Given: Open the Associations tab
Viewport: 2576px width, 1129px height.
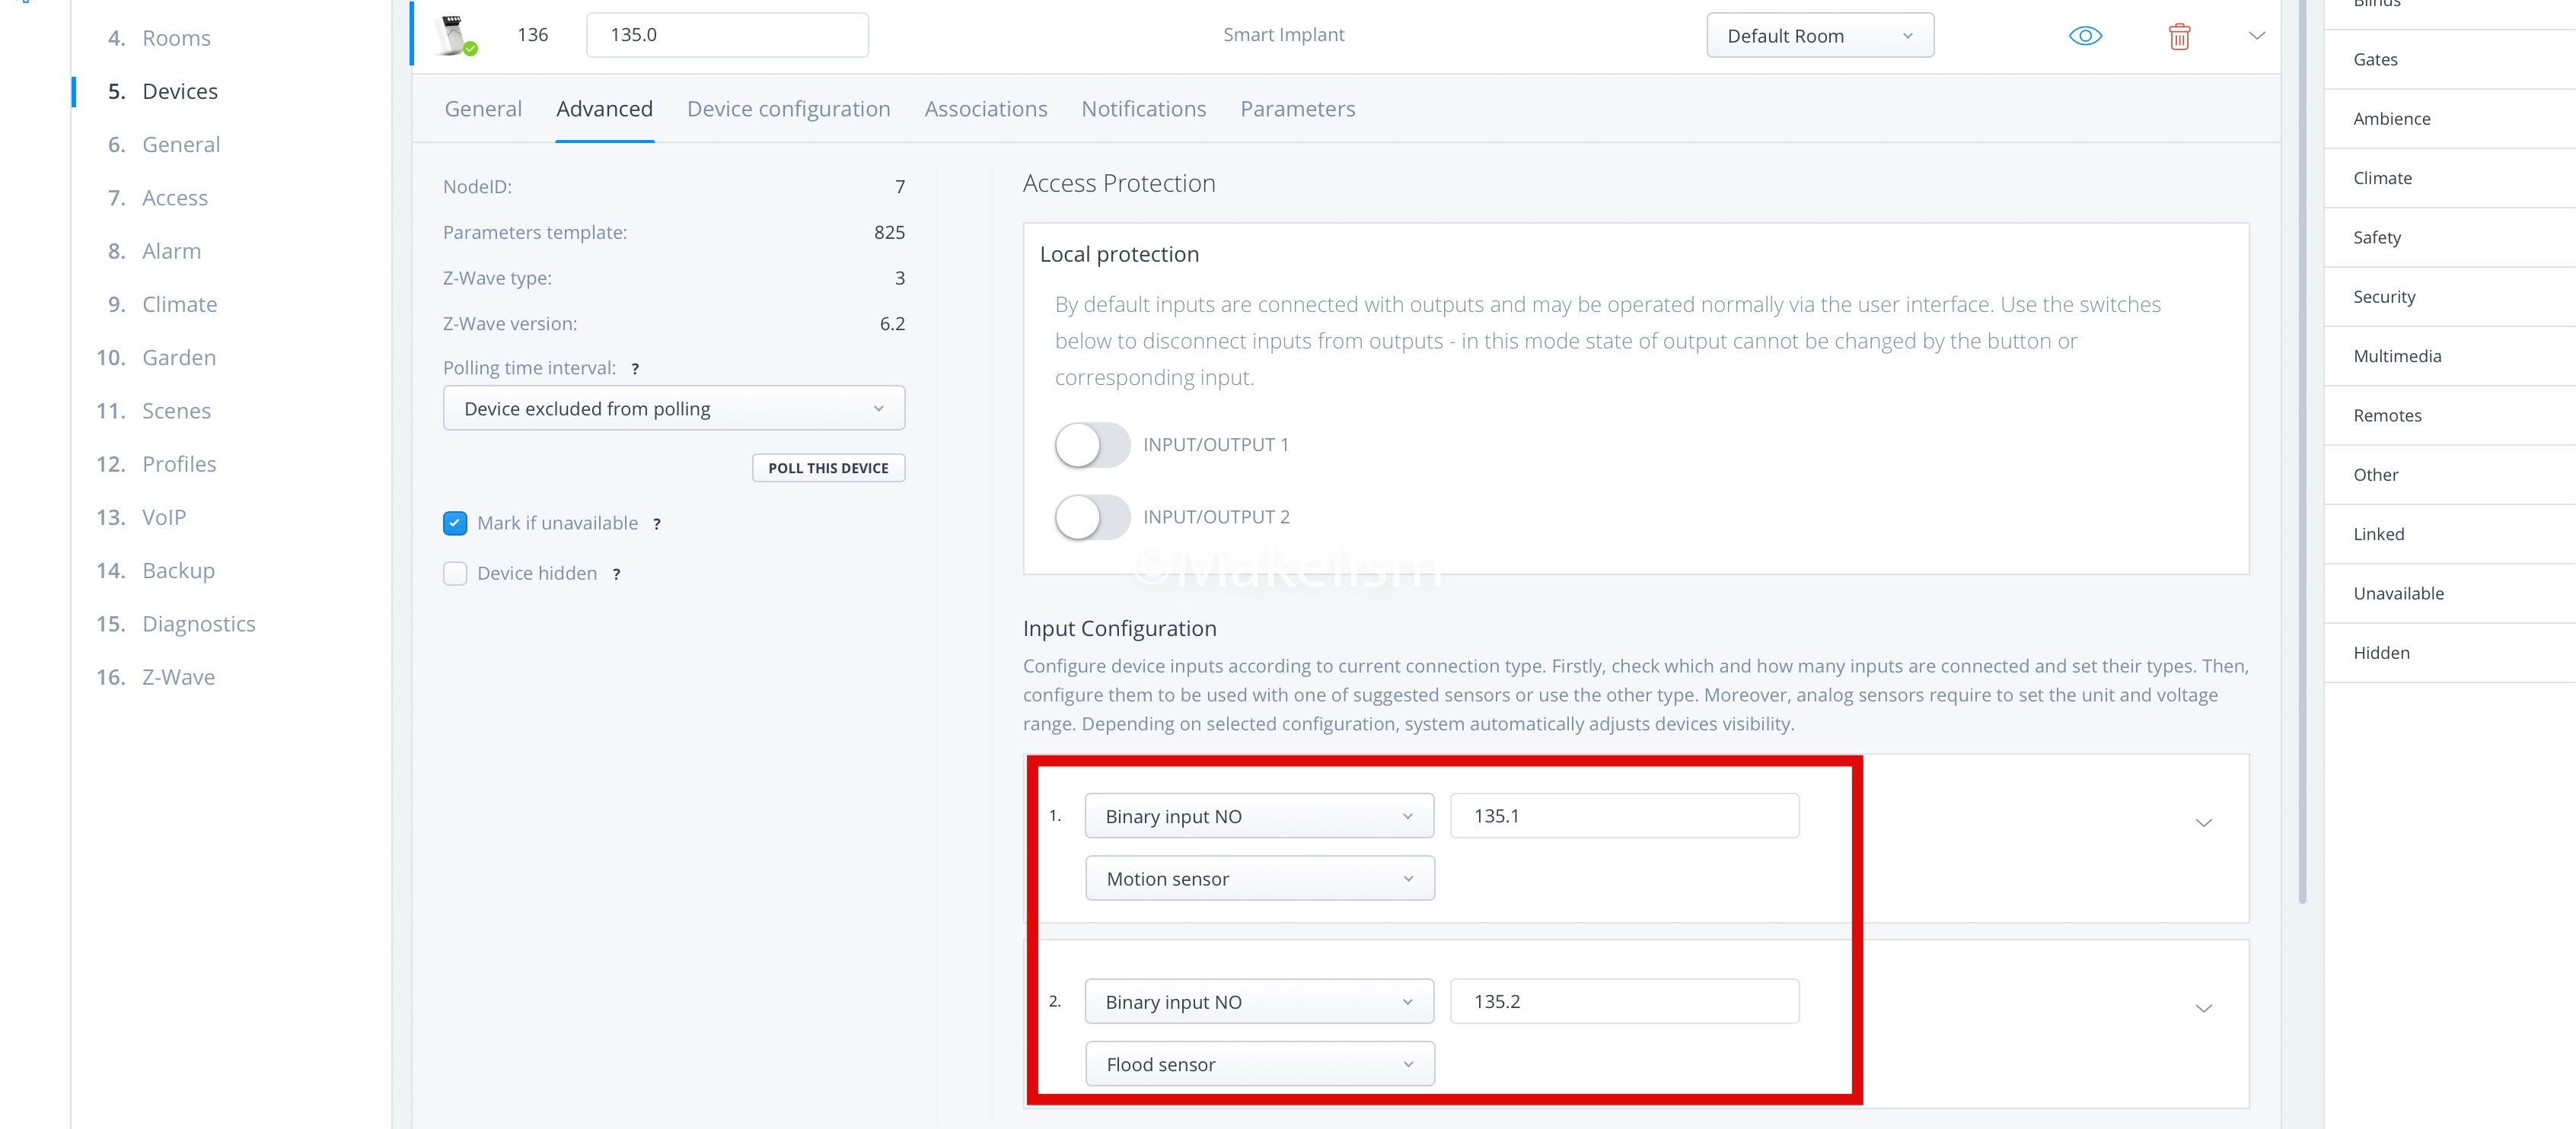Looking at the screenshot, I should 985,109.
